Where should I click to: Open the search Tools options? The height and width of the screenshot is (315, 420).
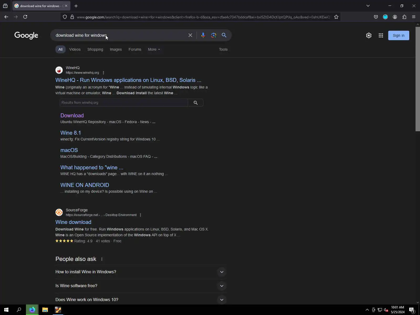[223, 49]
